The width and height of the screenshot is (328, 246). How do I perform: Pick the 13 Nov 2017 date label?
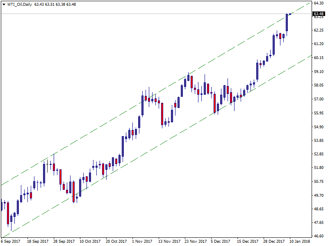coord(169,241)
